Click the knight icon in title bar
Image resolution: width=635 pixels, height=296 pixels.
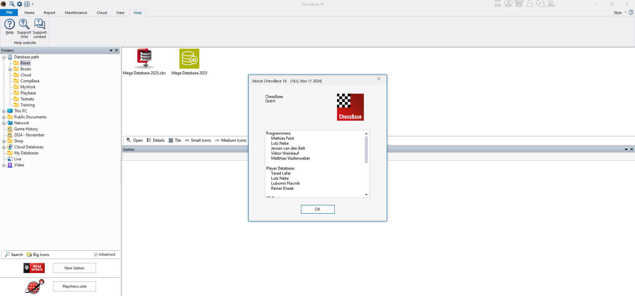point(540,4)
